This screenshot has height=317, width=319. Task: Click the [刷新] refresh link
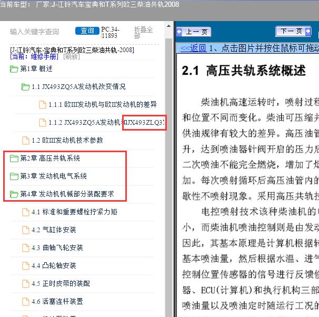pos(72,56)
